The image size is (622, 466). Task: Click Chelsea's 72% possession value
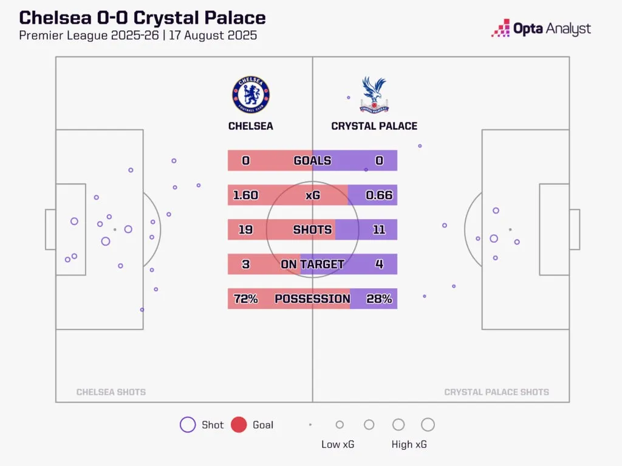pyautogui.click(x=245, y=299)
